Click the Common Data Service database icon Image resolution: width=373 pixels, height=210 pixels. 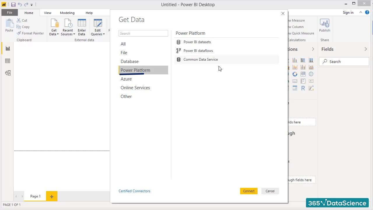[179, 60]
